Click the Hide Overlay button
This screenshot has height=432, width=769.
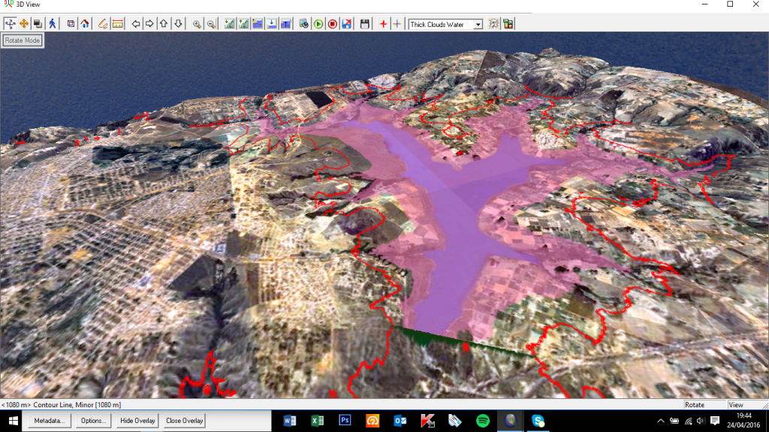point(137,421)
